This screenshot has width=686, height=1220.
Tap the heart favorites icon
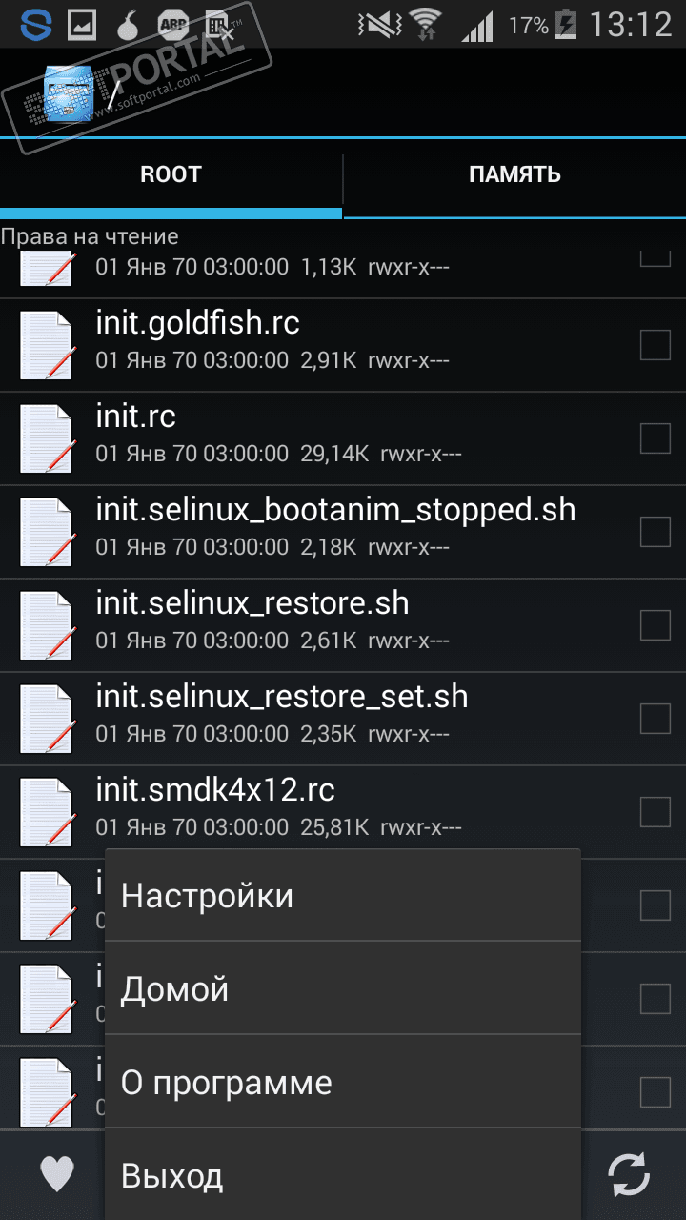coord(57,1174)
